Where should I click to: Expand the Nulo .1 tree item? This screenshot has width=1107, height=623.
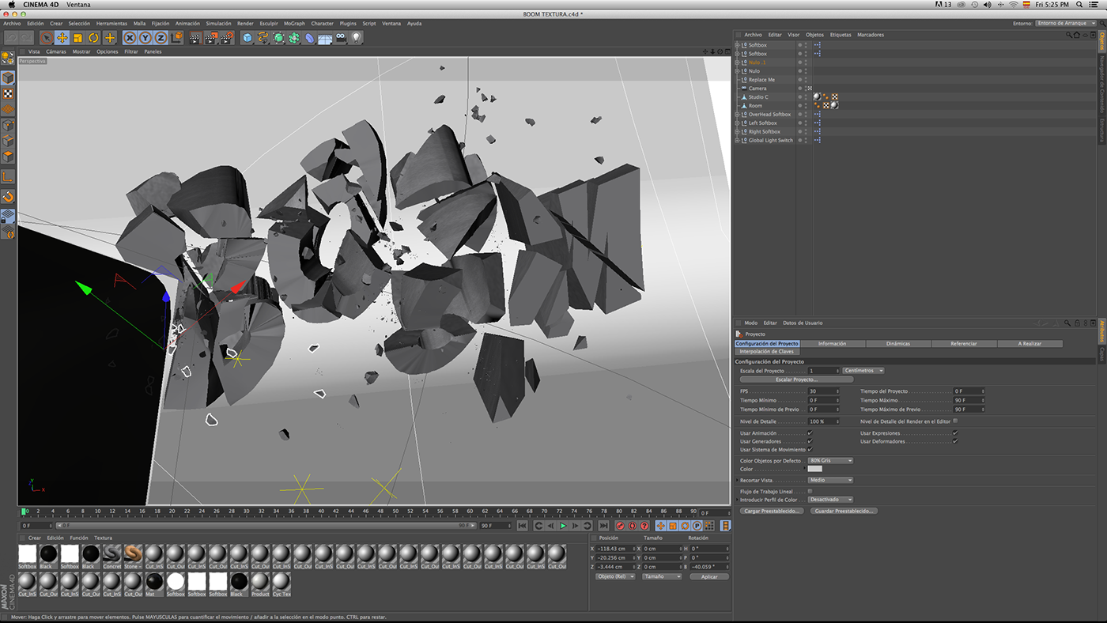click(737, 62)
